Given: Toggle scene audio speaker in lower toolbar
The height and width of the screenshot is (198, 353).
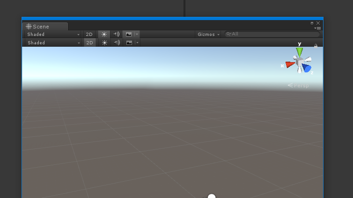Looking at the screenshot, I should click(x=117, y=42).
